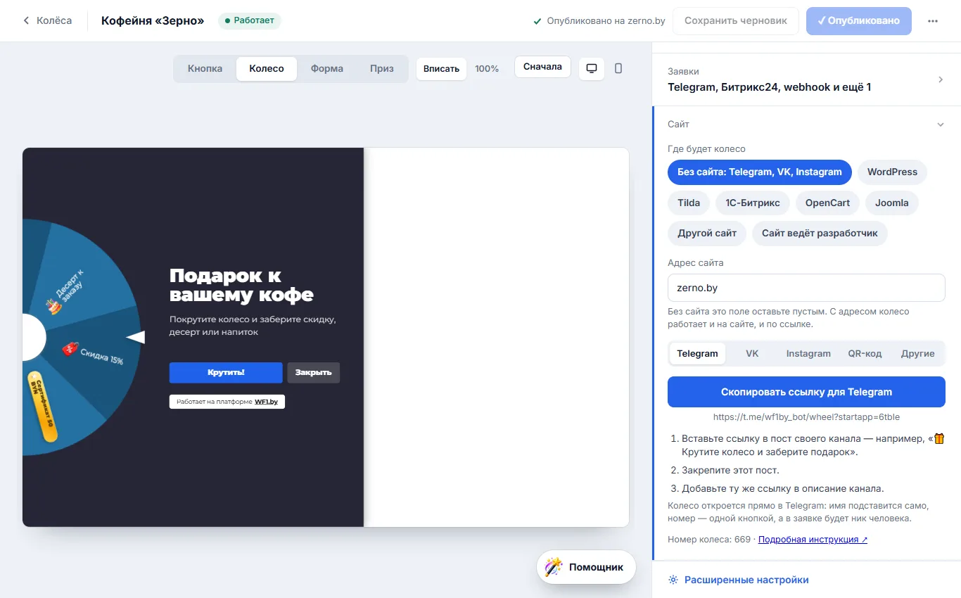Screen dimensions: 961x598
Task: Click the Крутить! button in preview
Action: click(x=226, y=373)
